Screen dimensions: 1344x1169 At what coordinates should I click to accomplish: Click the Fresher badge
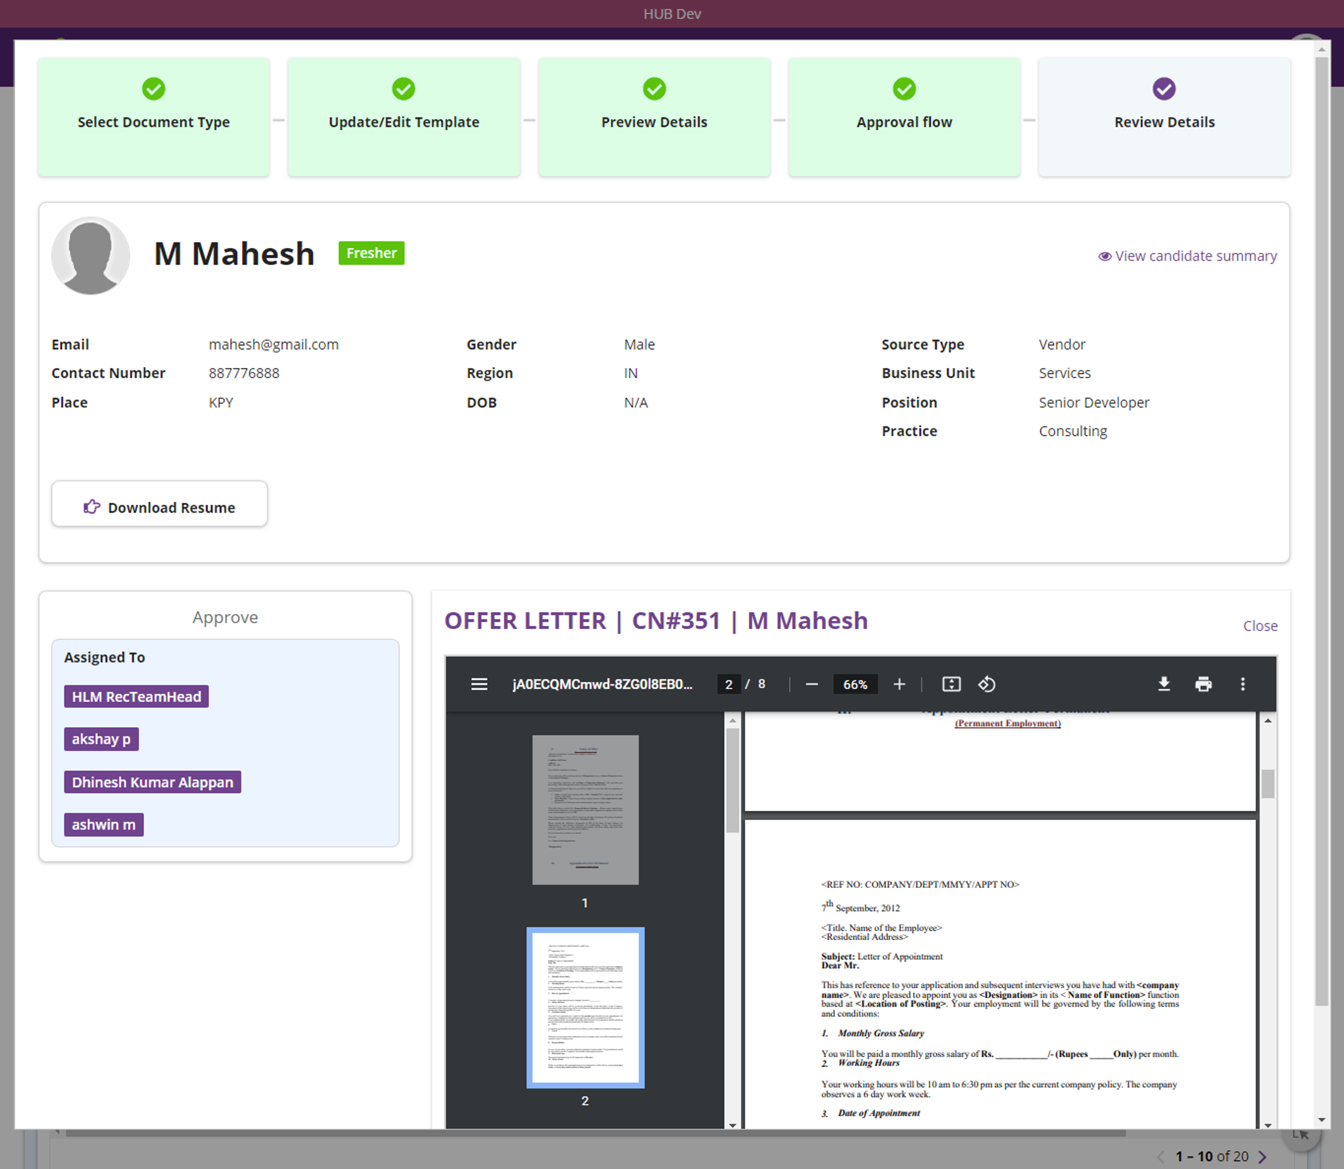click(x=371, y=253)
